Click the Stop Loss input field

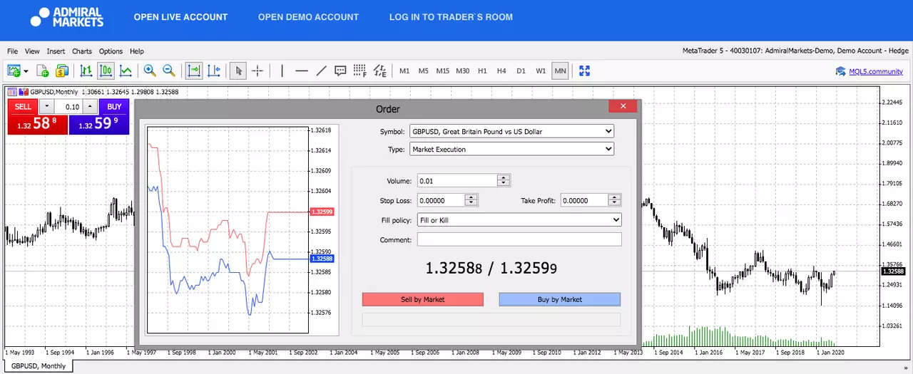tap(441, 201)
